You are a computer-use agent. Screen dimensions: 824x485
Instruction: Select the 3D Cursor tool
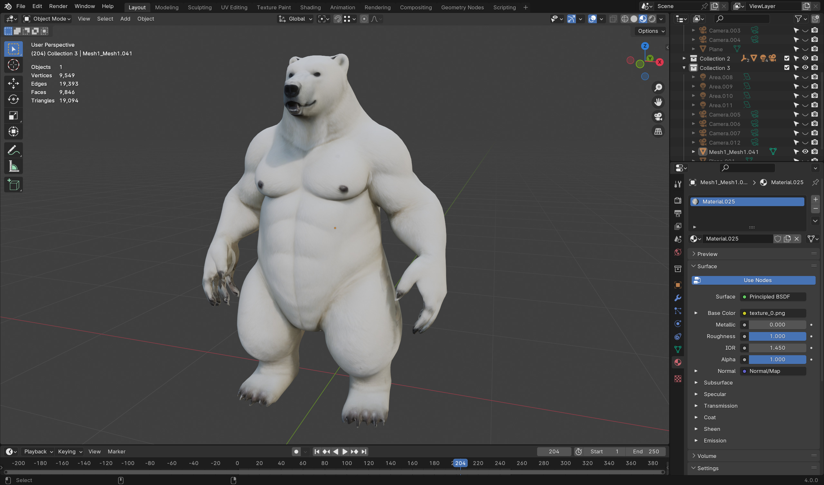click(14, 65)
